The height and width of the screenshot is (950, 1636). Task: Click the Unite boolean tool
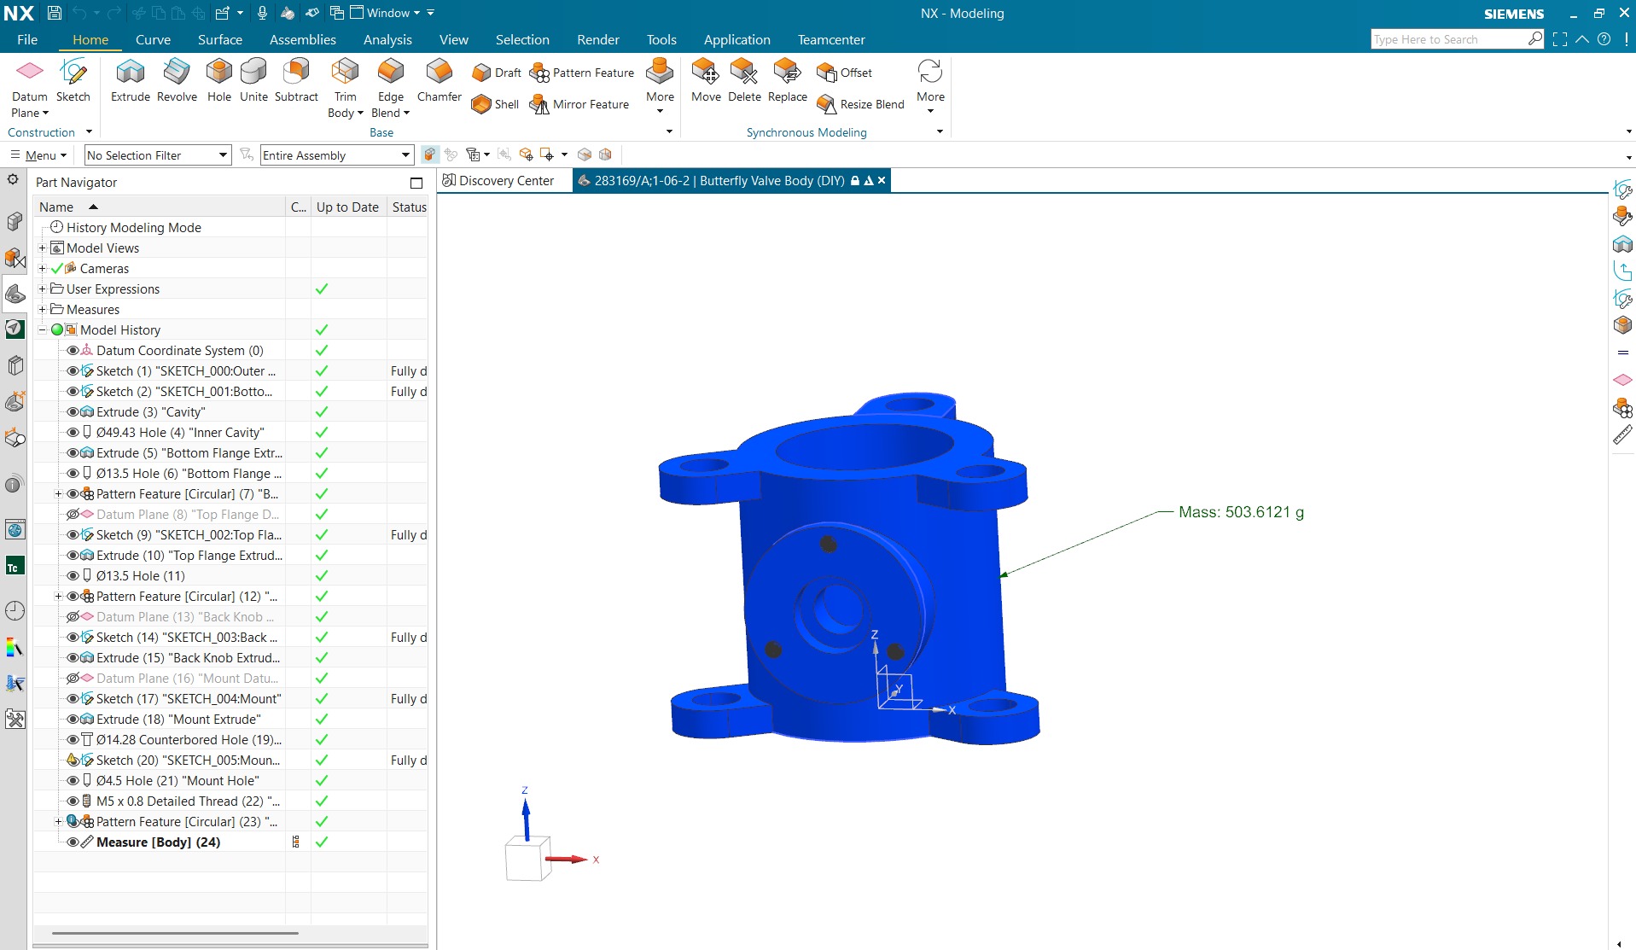pos(253,81)
